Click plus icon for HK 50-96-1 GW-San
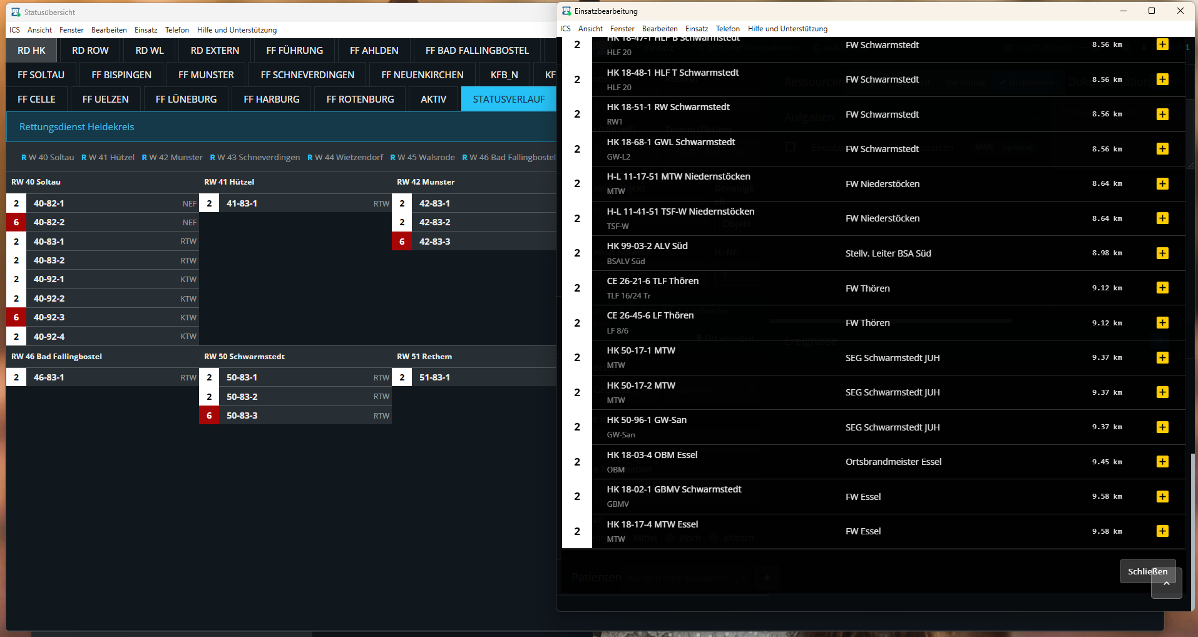The image size is (1198, 637). [1162, 427]
